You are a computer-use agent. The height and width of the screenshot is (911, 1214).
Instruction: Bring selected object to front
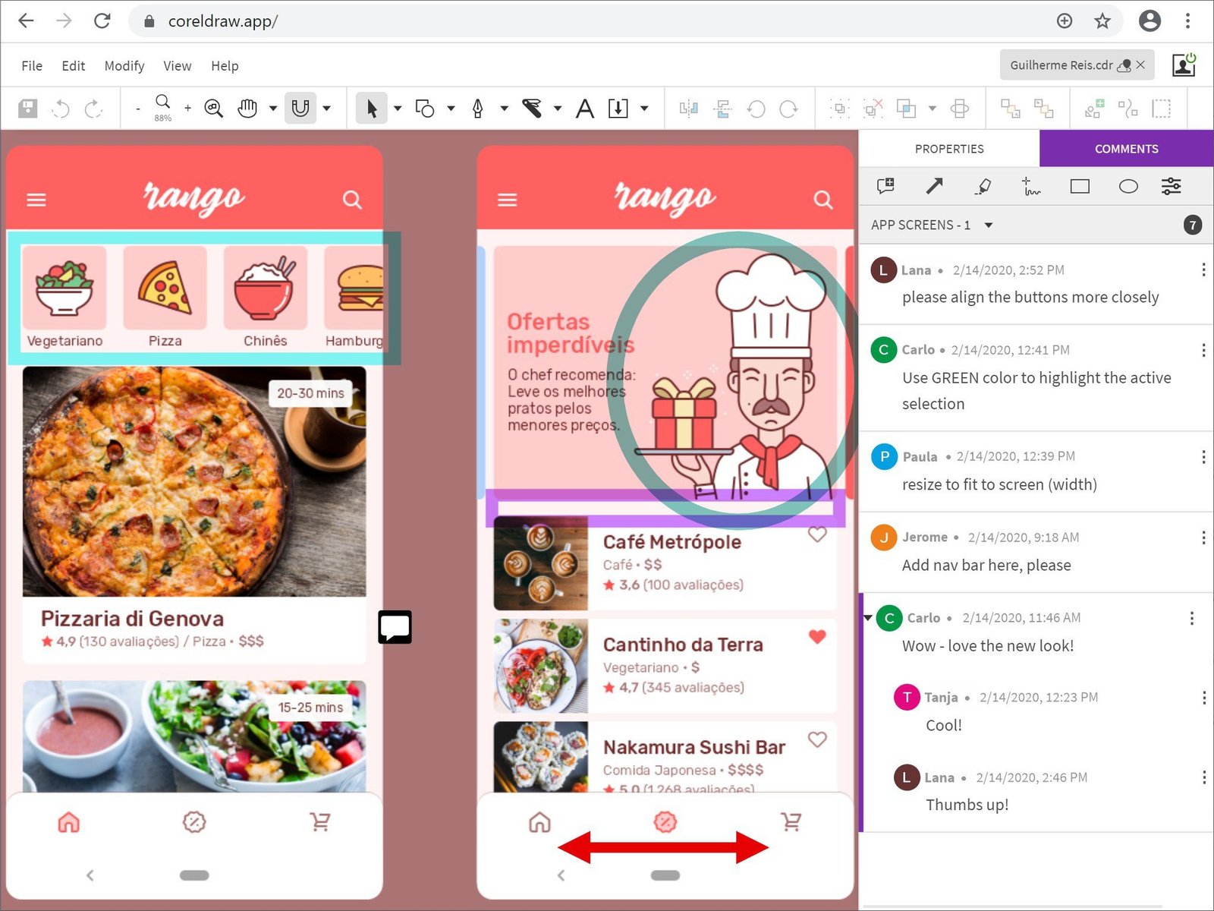tap(1010, 109)
